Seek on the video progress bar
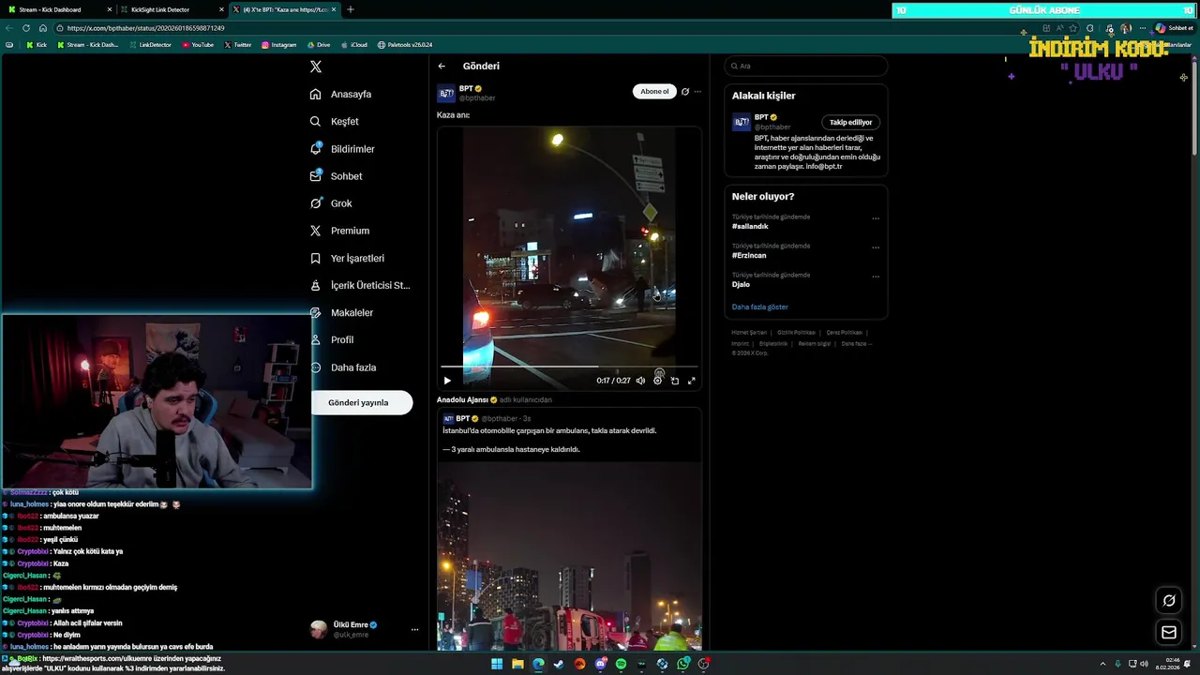 point(569,367)
